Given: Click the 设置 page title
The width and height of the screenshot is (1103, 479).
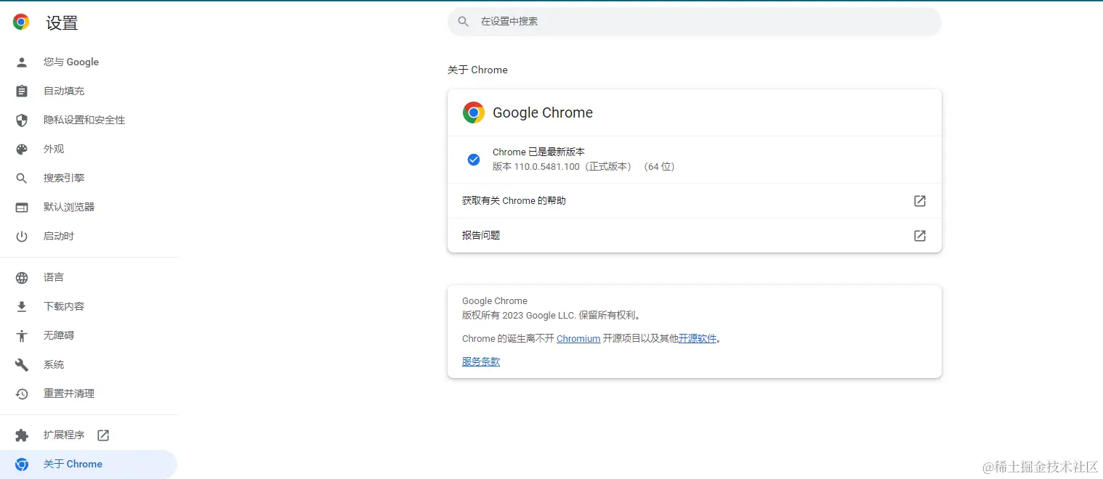Looking at the screenshot, I should click(62, 23).
